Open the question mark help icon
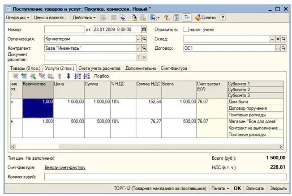Viewport: 292px width, 196px height. 223,18
